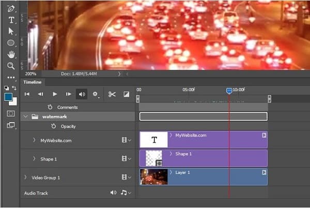
Task: Expand the MyWebsite.com layer properties
Action: click(x=34, y=140)
